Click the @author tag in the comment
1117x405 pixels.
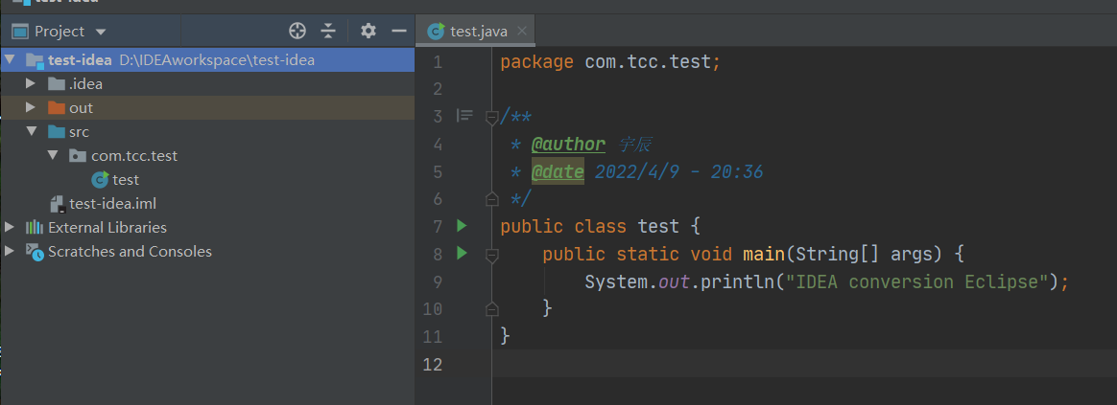[x=568, y=145]
